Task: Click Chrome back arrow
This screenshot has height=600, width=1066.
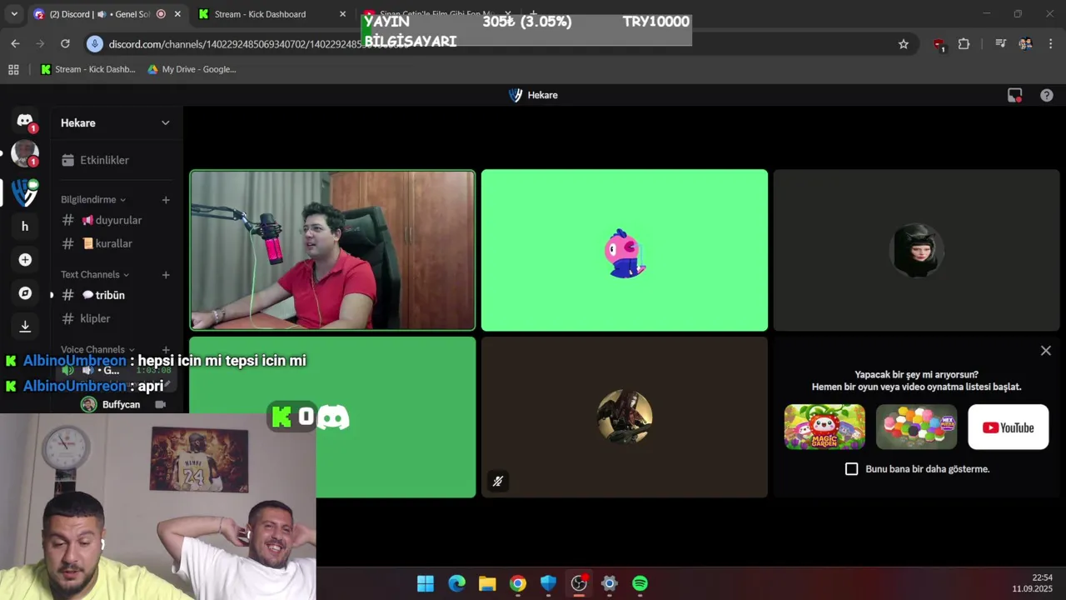Action: [15, 43]
